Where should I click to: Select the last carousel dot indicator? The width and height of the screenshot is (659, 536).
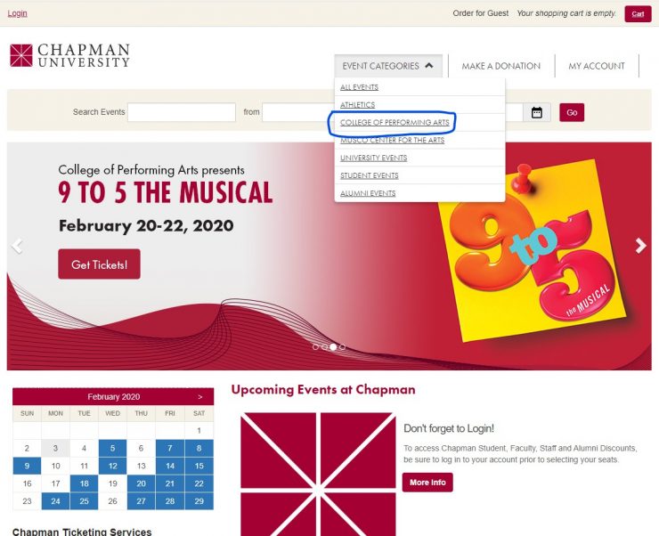click(x=343, y=347)
